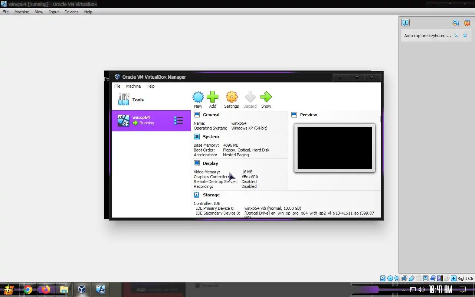Click the Add machine plus icon
This screenshot has height=297, width=475.
[213, 97]
